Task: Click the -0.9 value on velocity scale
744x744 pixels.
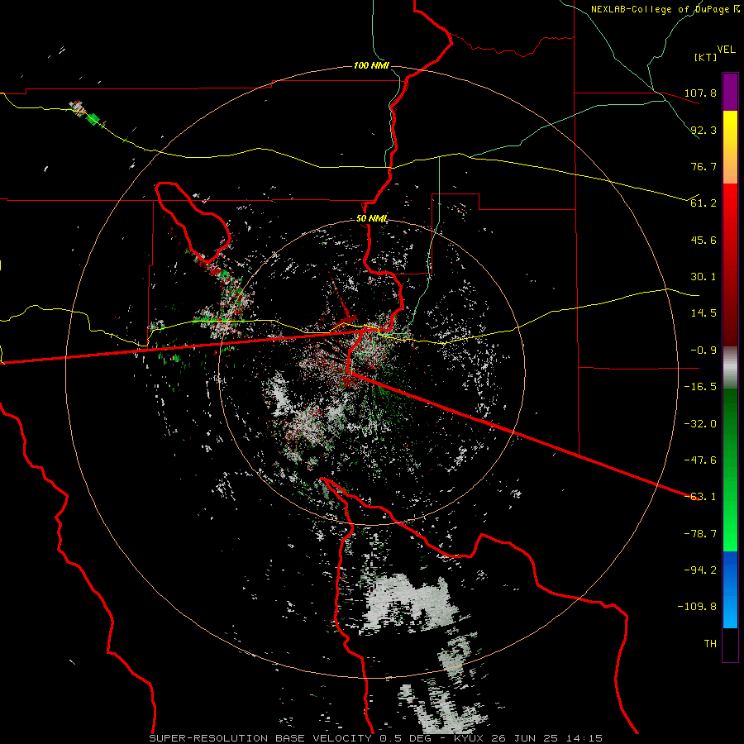Action: tap(703, 351)
